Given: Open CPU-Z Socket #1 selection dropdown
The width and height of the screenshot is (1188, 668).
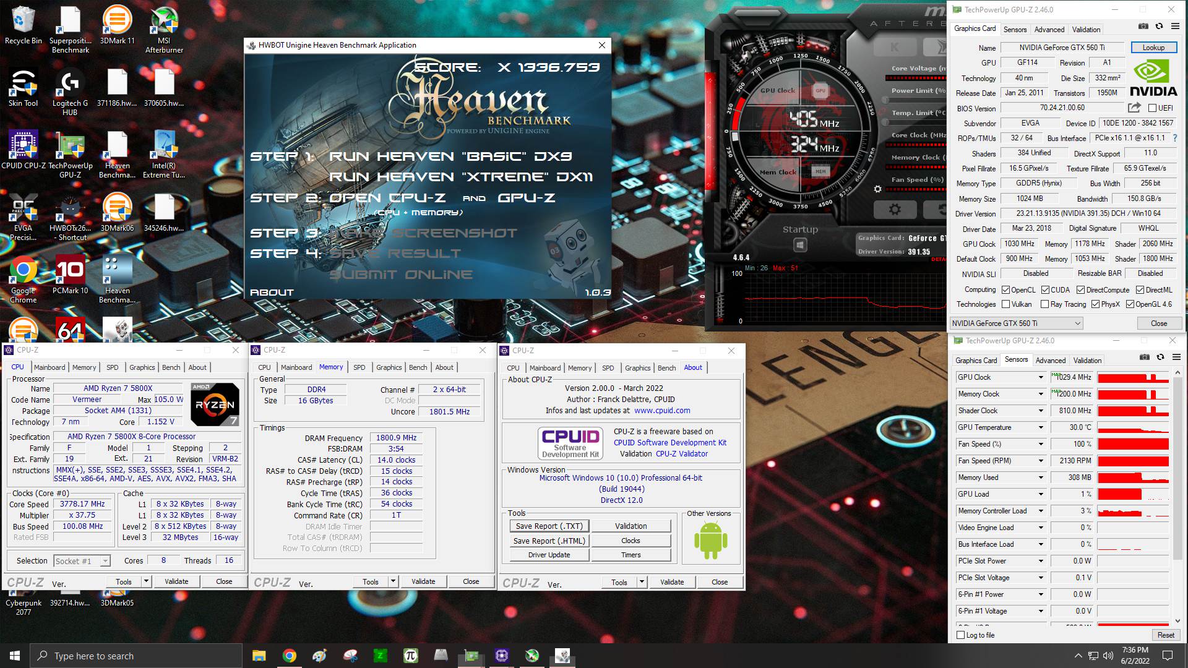Looking at the screenshot, I should tap(82, 561).
